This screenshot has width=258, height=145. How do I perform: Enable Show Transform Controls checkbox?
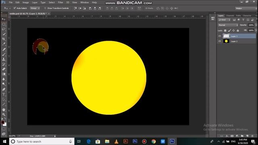(x=45, y=8)
